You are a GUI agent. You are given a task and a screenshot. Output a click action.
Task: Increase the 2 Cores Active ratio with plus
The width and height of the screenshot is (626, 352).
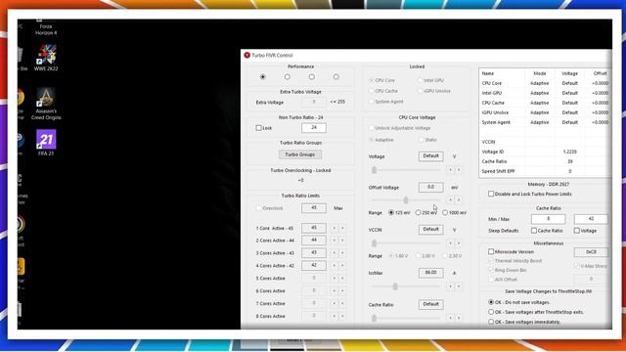tap(342, 241)
